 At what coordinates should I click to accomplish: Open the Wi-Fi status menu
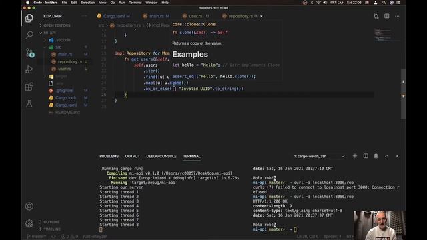click(318, 3)
